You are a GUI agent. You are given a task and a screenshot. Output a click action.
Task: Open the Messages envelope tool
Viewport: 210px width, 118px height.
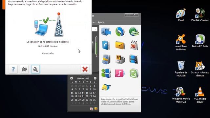click(120, 46)
